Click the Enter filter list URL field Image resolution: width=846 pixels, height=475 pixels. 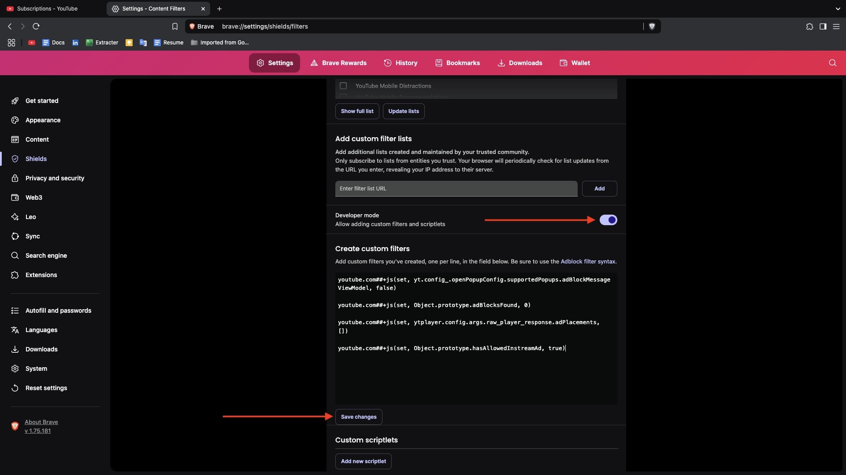pyautogui.click(x=456, y=189)
